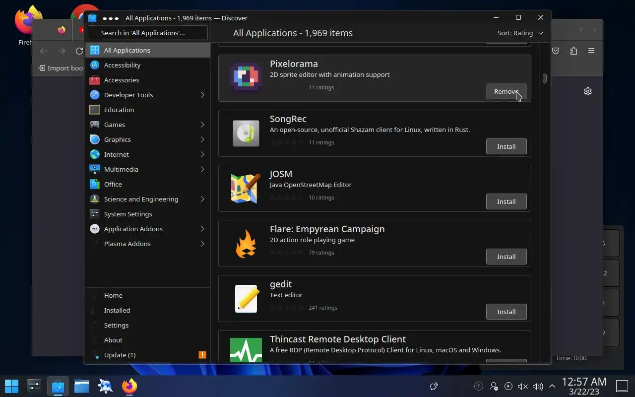635x397 pixels.
Task: Remove the Pixelorama application
Action: point(506,91)
